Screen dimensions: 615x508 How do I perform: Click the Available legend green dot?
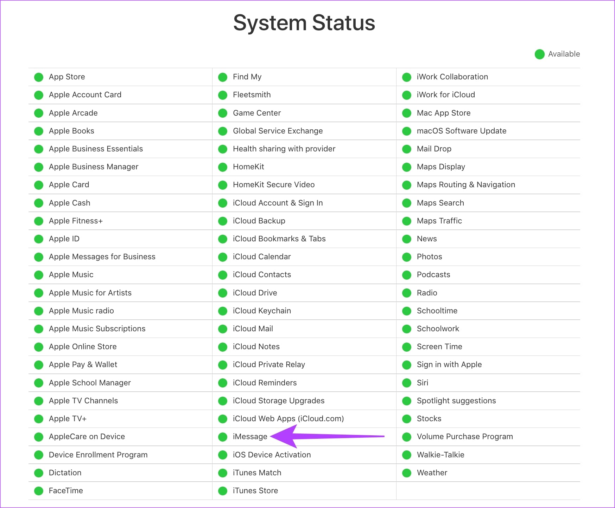[539, 54]
